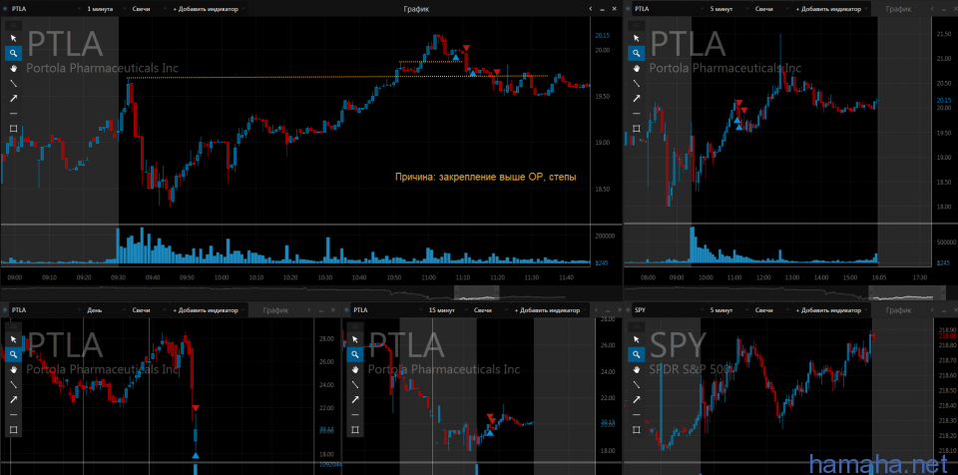Screen dimensions: 958x475
Task: Select the hand pan tool on the SPY chart
Action: (636, 369)
